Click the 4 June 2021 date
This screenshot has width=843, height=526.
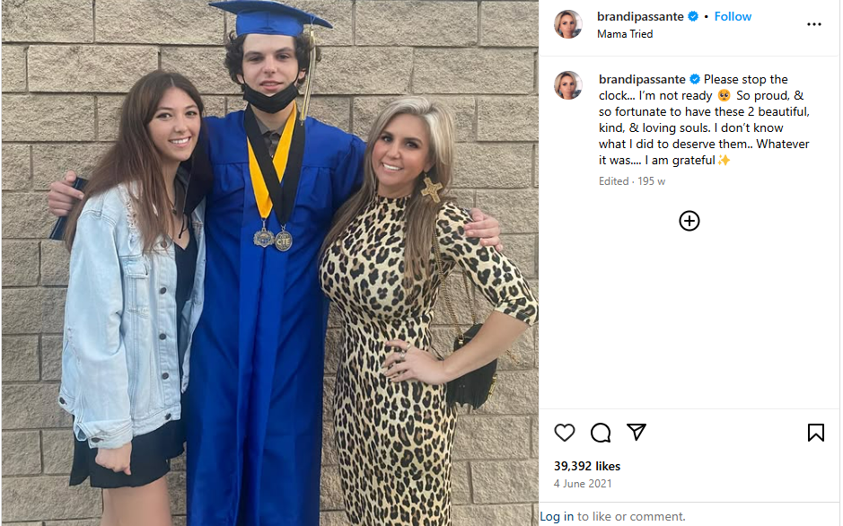coord(583,483)
